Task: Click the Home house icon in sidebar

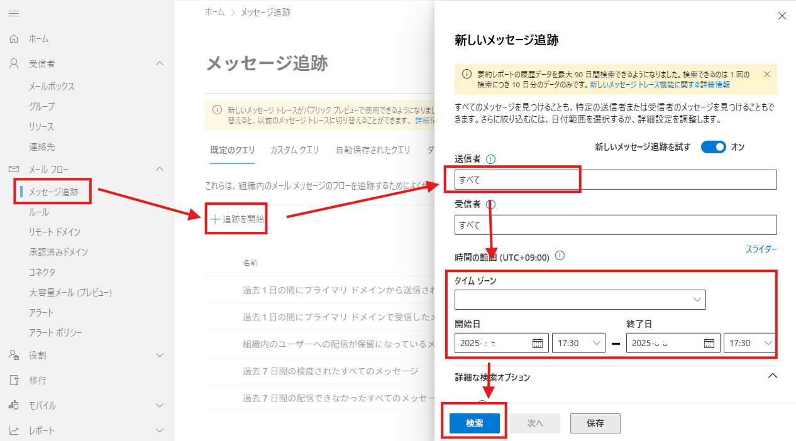Action: pos(14,39)
